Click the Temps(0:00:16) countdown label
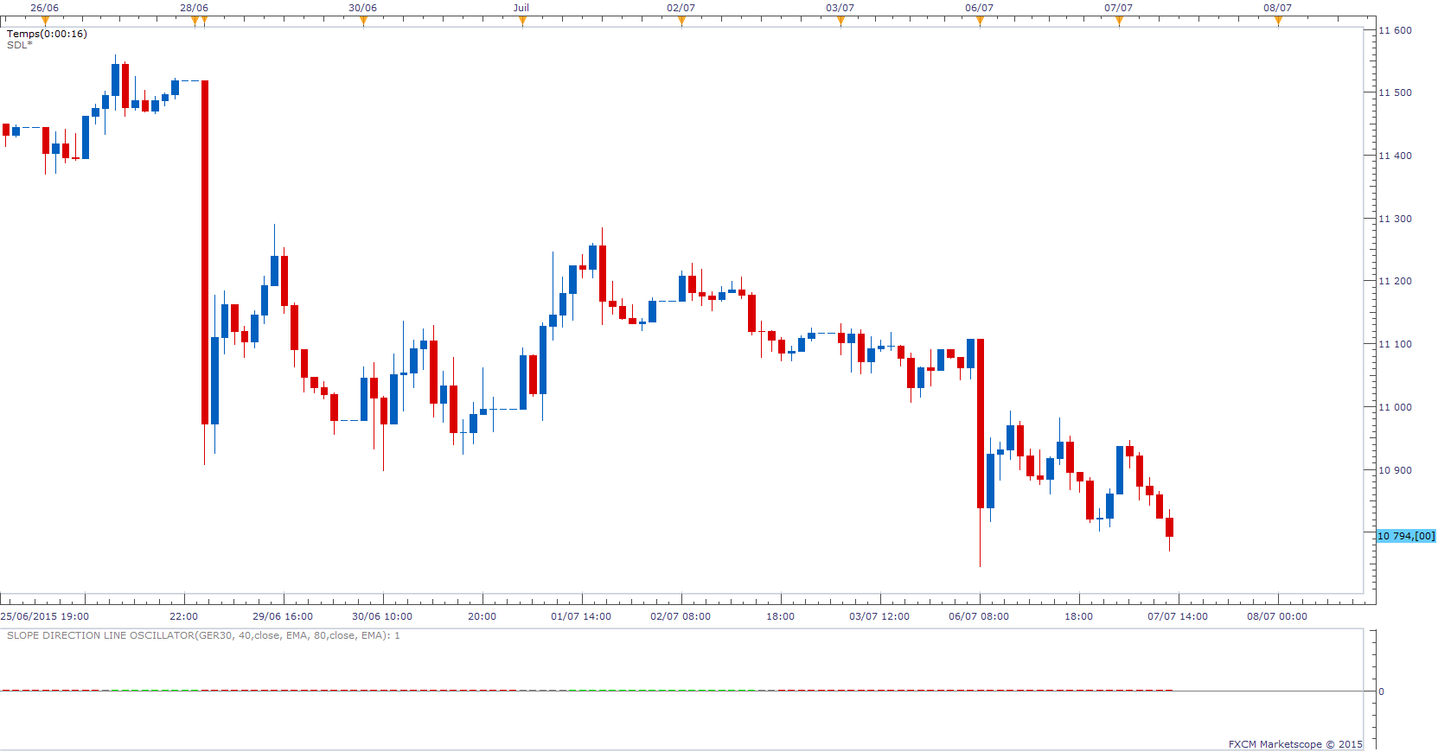The height and width of the screenshot is (752, 1438). point(47,34)
